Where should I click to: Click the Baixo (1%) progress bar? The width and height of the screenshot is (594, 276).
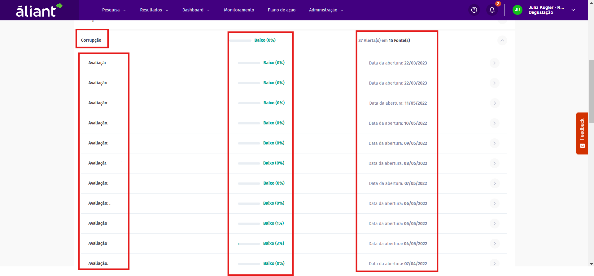coord(249,224)
